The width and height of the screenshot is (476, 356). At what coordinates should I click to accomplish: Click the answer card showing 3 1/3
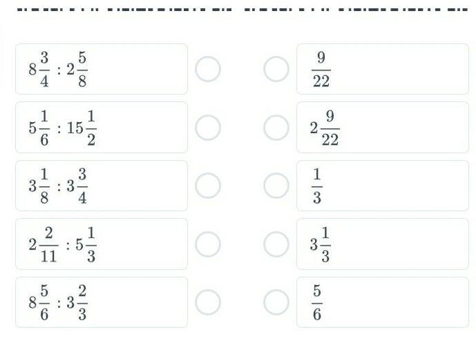(x=382, y=244)
